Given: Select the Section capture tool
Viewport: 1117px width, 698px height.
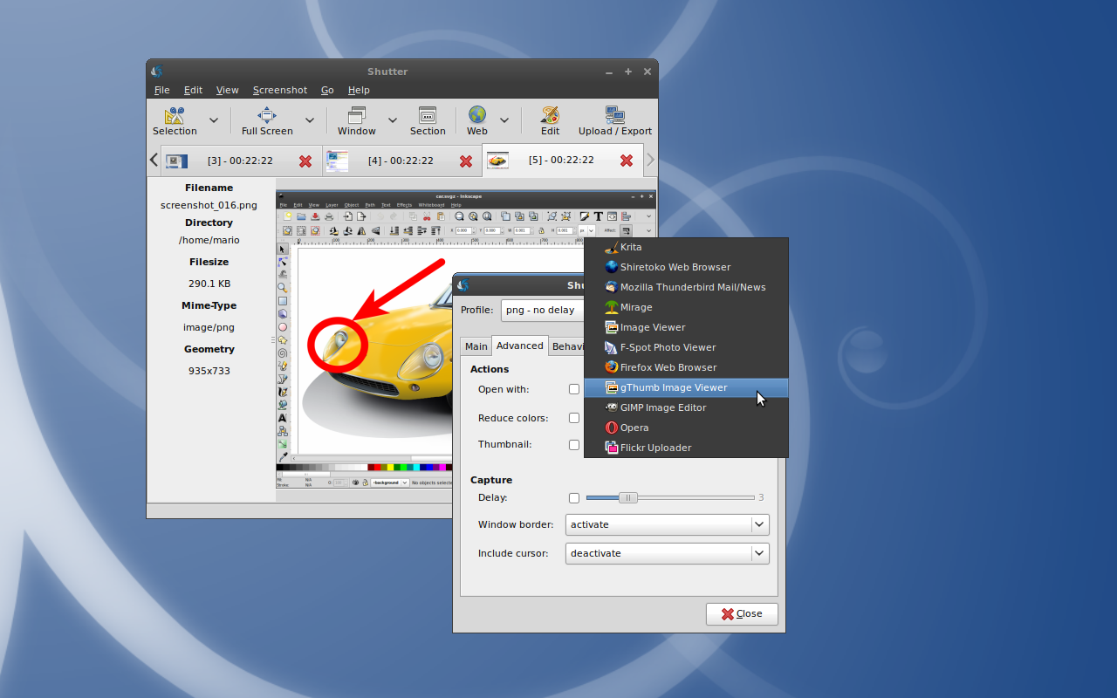Looking at the screenshot, I should click(428, 116).
